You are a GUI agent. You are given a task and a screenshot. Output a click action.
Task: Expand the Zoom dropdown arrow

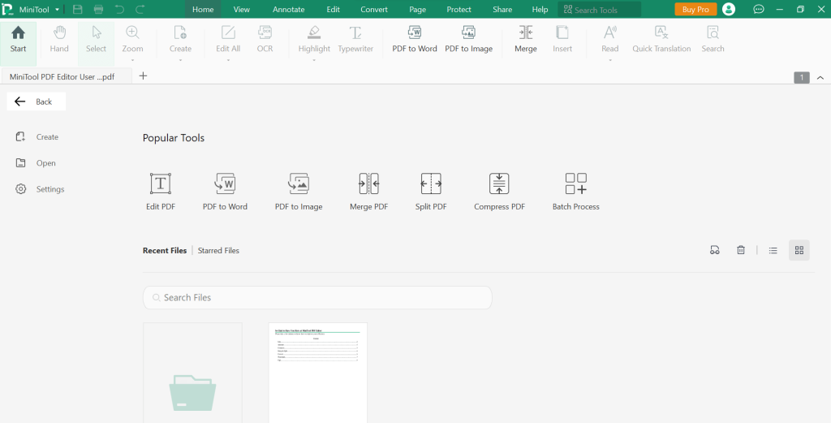(132, 60)
